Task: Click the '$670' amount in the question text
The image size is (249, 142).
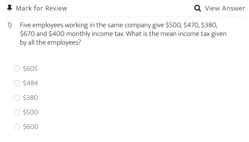Action: click(x=27, y=34)
